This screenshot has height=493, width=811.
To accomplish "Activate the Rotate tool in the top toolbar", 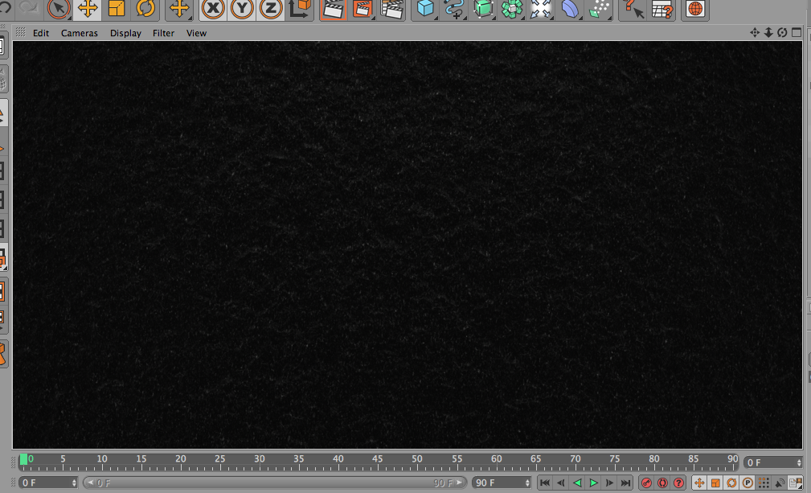I will click(x=145, y=8).
